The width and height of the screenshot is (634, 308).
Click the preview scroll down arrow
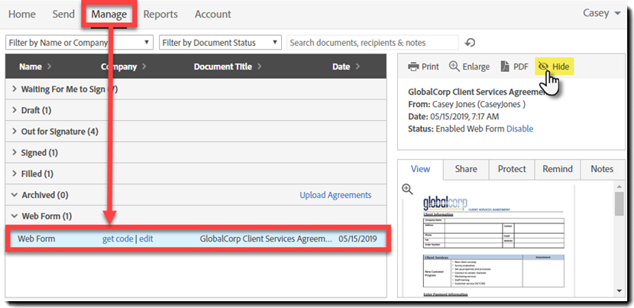(x=619, y=290)
